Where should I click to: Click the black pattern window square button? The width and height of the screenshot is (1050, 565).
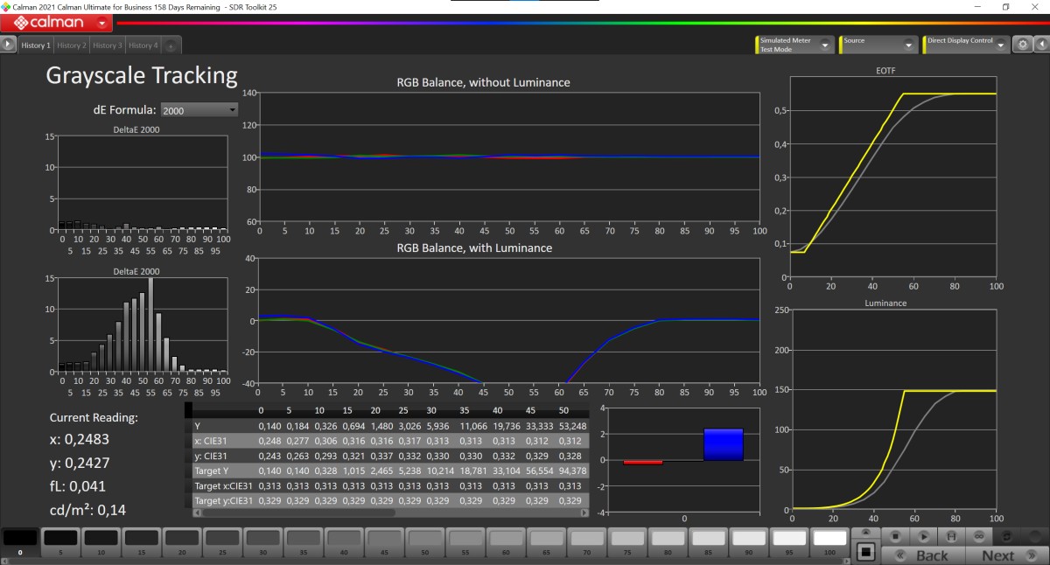pos(865,552)
